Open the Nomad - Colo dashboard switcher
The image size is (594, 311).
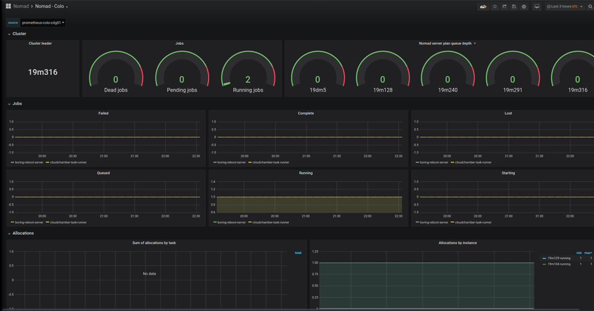52,6
